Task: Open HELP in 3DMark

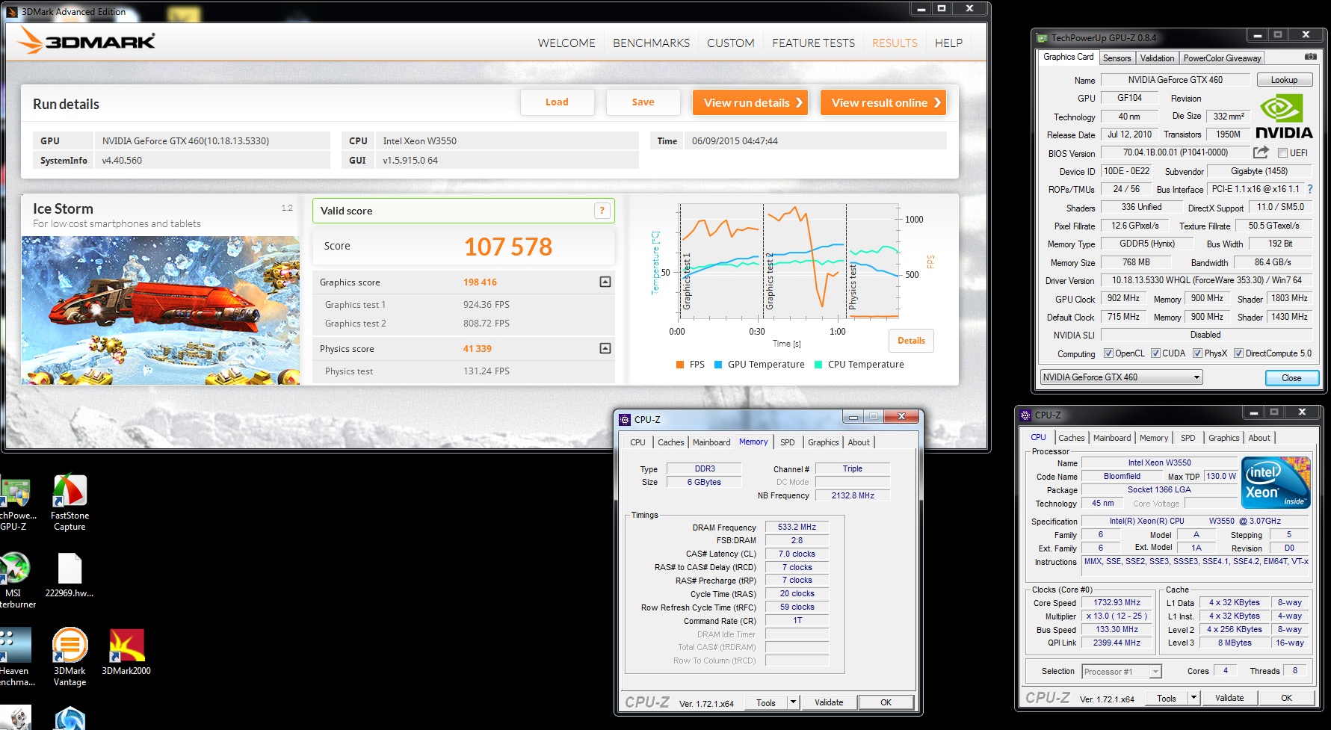Action: 948,43
